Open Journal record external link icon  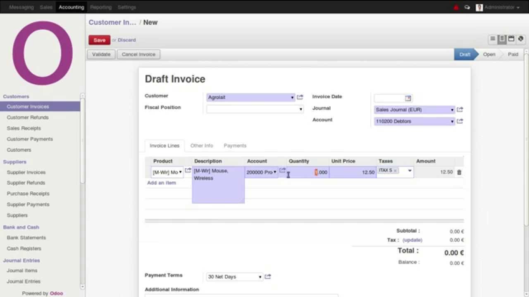pos(460,110)
